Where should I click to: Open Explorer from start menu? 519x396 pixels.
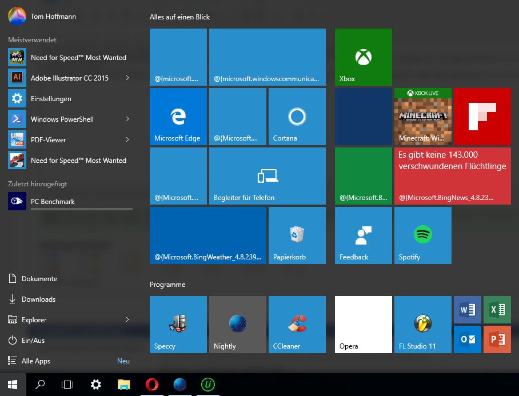pos(27,319)
